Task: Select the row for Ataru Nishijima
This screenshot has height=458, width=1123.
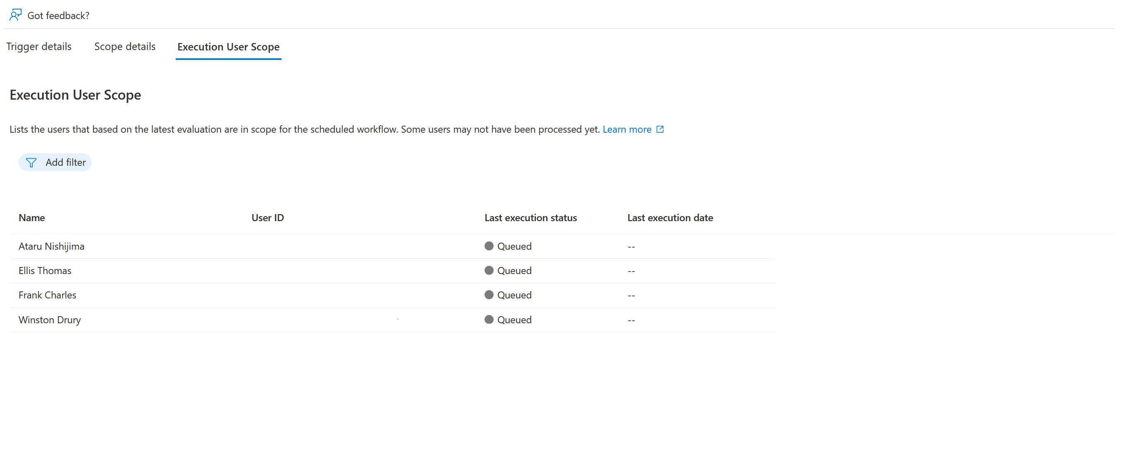Action: [x=51, y=246]
